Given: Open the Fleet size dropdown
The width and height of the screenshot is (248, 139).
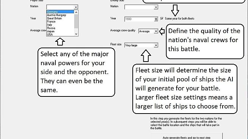Looking at the screenshot, I should click(x=156, y=45).
